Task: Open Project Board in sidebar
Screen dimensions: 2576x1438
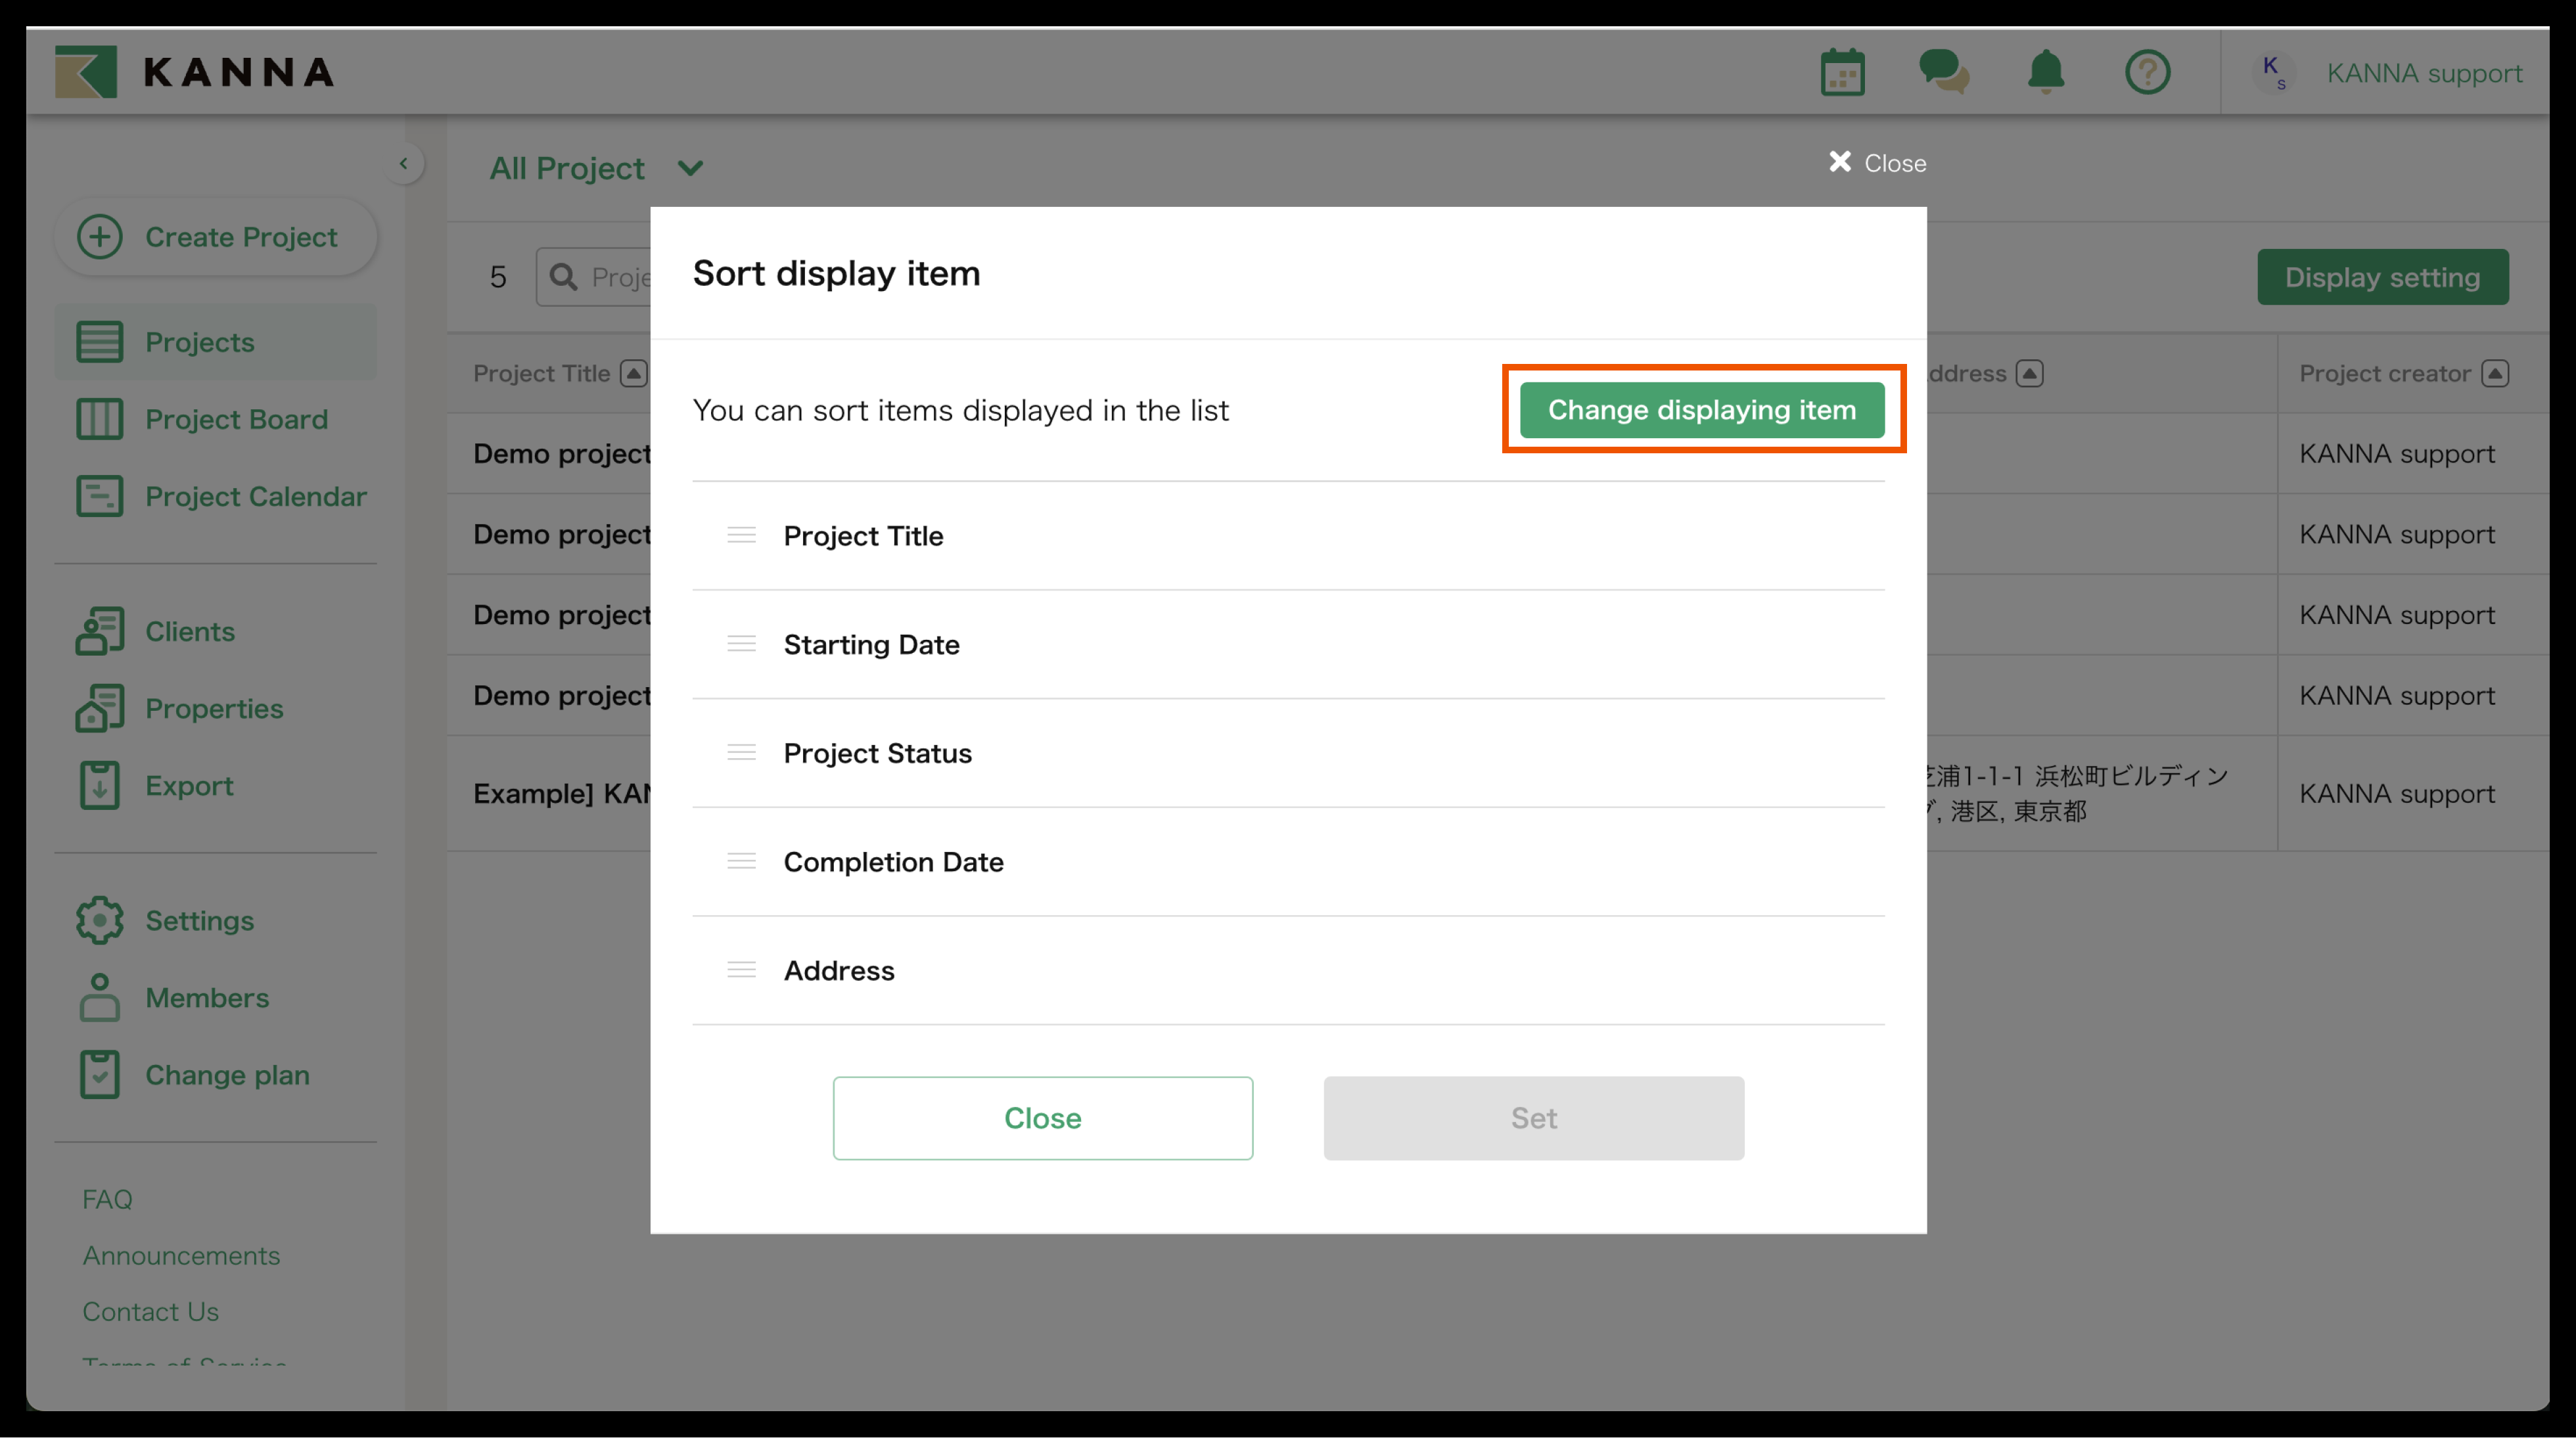Action: [x=236, y=419]
